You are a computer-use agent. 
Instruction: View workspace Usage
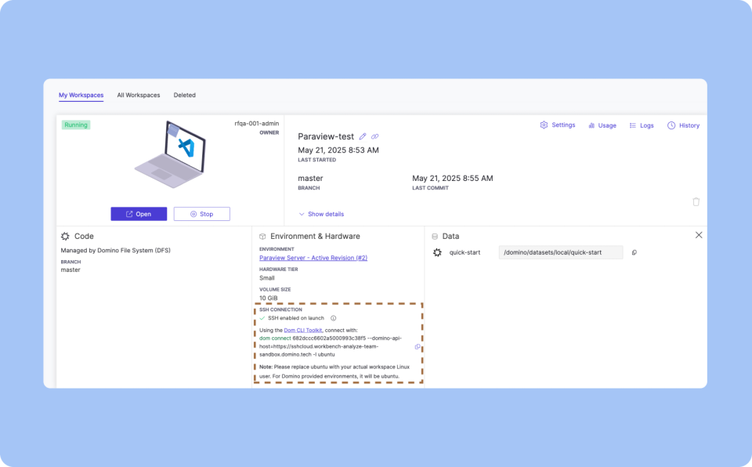coord(602,125)
